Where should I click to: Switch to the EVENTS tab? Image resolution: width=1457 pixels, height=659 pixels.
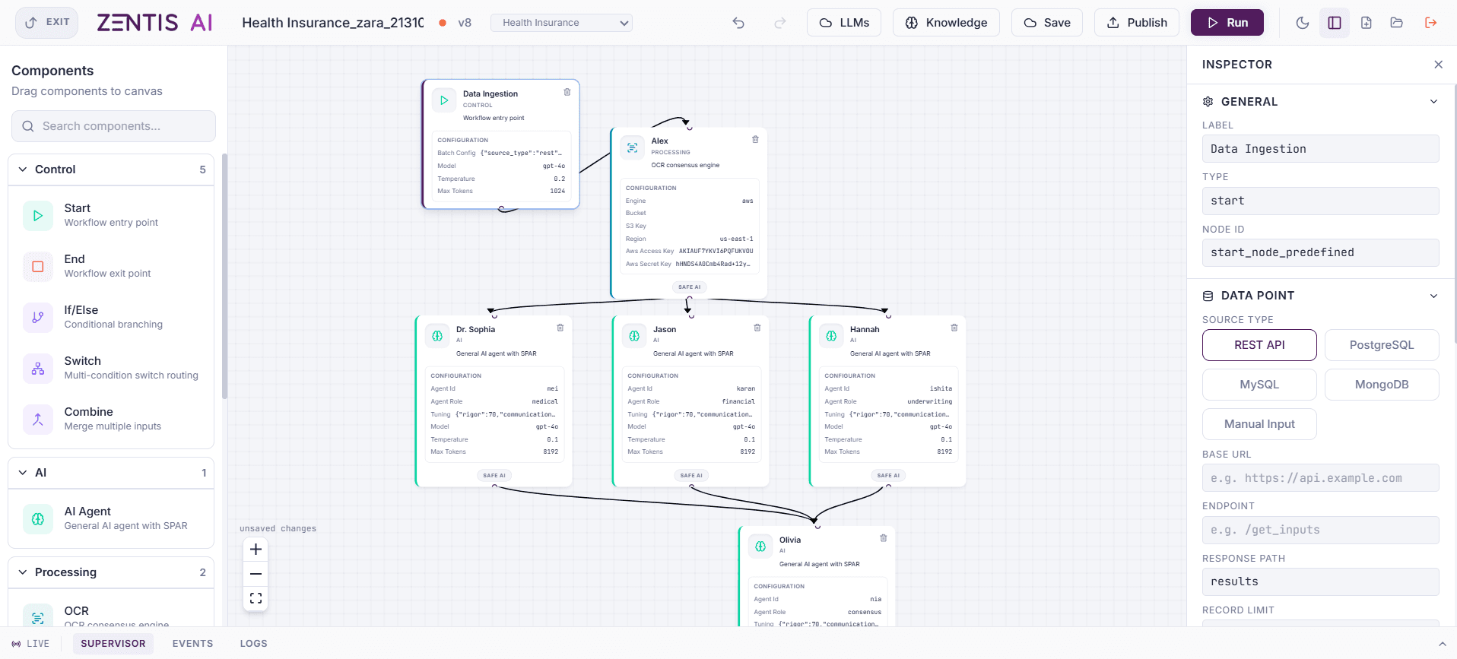tap(192, 644)
